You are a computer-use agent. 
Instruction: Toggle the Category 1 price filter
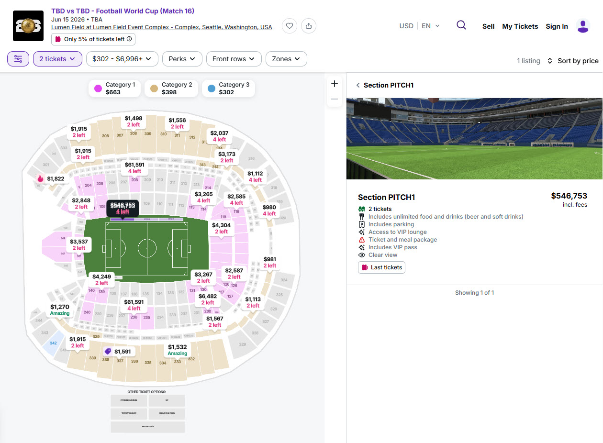pyautogui.click(x=115, y=89)
